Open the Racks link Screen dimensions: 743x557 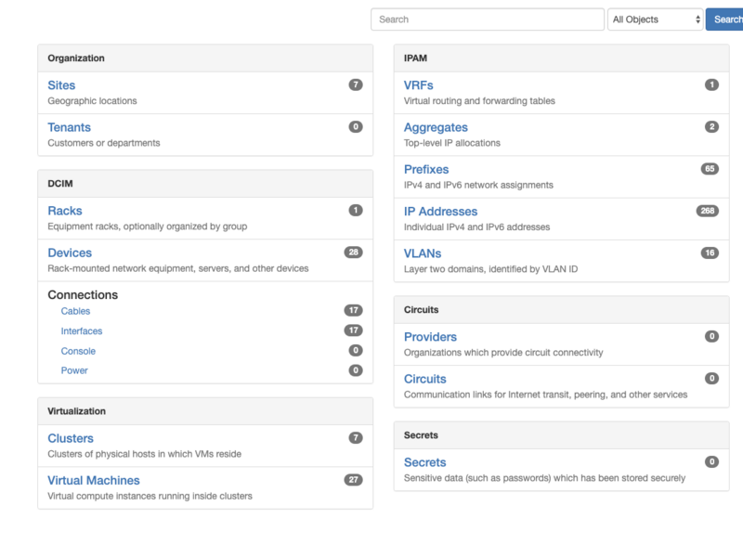[x=65, y=211]
